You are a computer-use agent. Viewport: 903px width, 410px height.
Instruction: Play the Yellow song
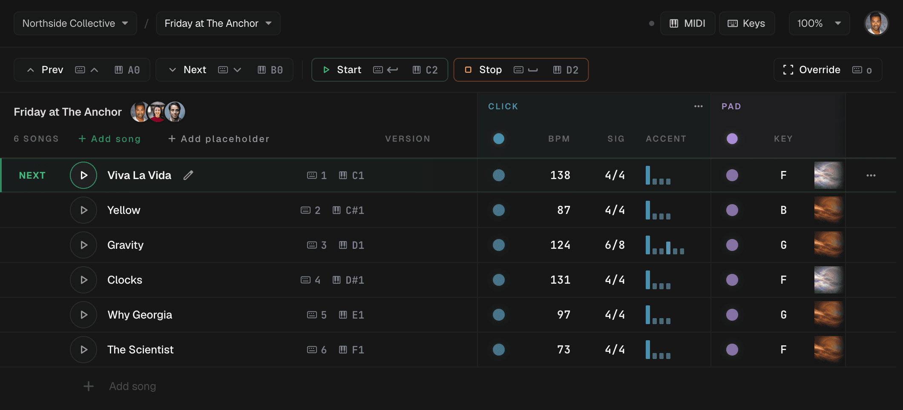[x=83, y=210]
